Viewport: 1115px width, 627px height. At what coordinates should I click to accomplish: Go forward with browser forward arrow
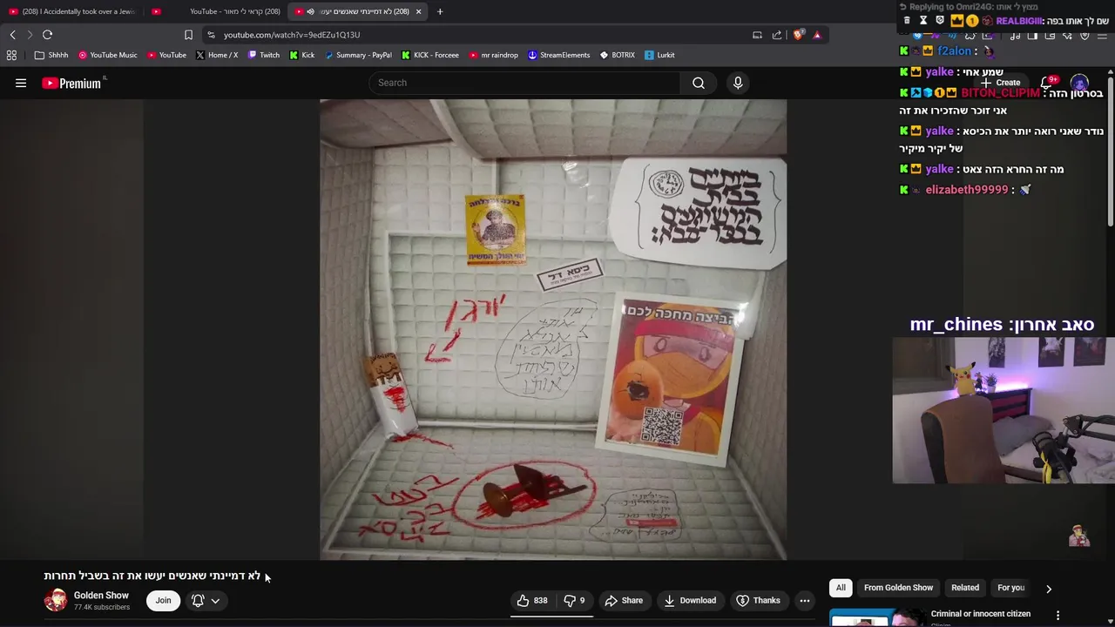pyautogui.click(x=30, y=35)
